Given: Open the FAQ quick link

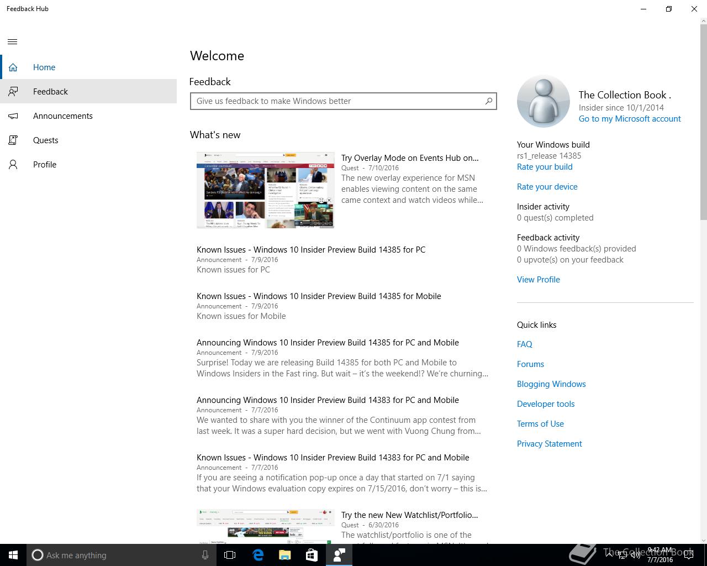Looking at the screenshot, I should click(525, 344).
